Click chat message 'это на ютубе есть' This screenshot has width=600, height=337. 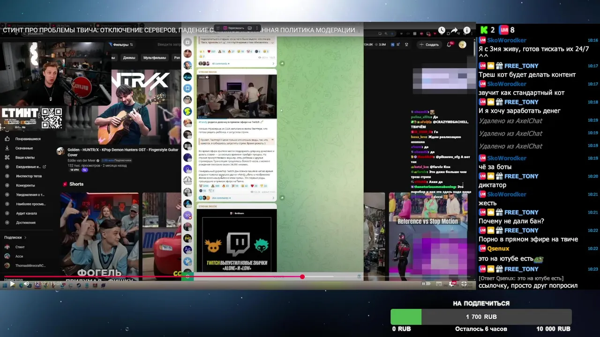(506, 259)
